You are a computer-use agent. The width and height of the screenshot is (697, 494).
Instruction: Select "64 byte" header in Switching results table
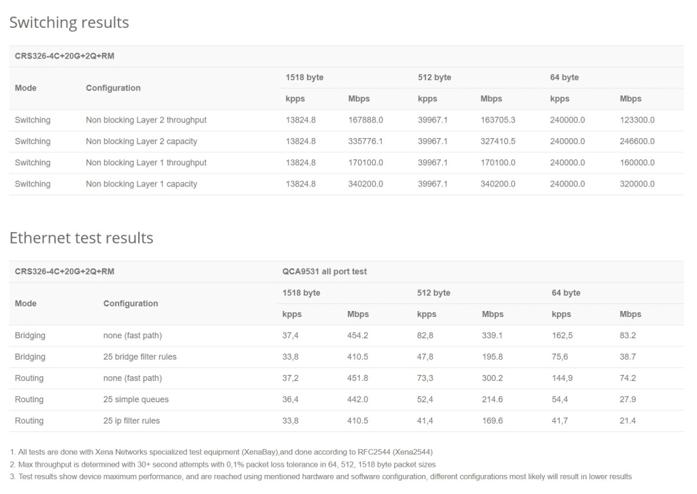(x=564, y=78)
